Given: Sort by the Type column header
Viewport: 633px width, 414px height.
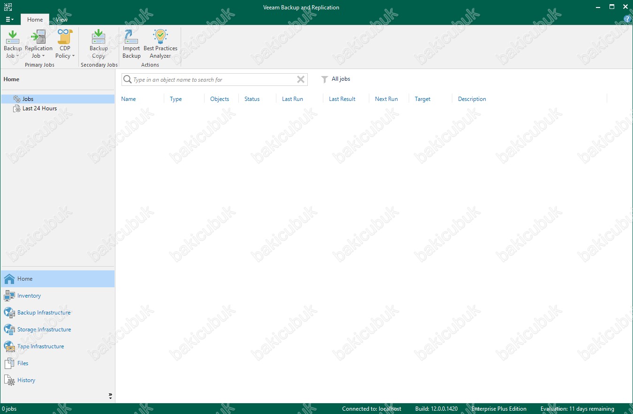Looking at the screenshot, I should 176,99.
